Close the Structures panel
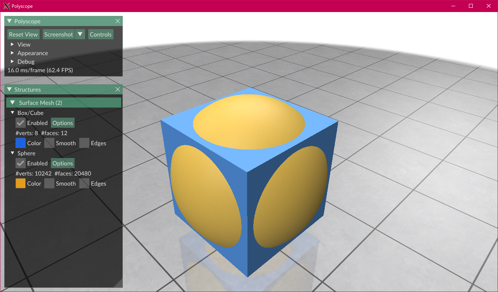Viewport: 498px width, 292px height. (x=118, y=89)
